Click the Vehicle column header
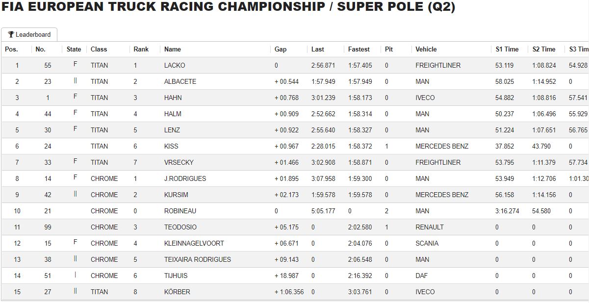589x303 pixels. click(x=426, y=49)
